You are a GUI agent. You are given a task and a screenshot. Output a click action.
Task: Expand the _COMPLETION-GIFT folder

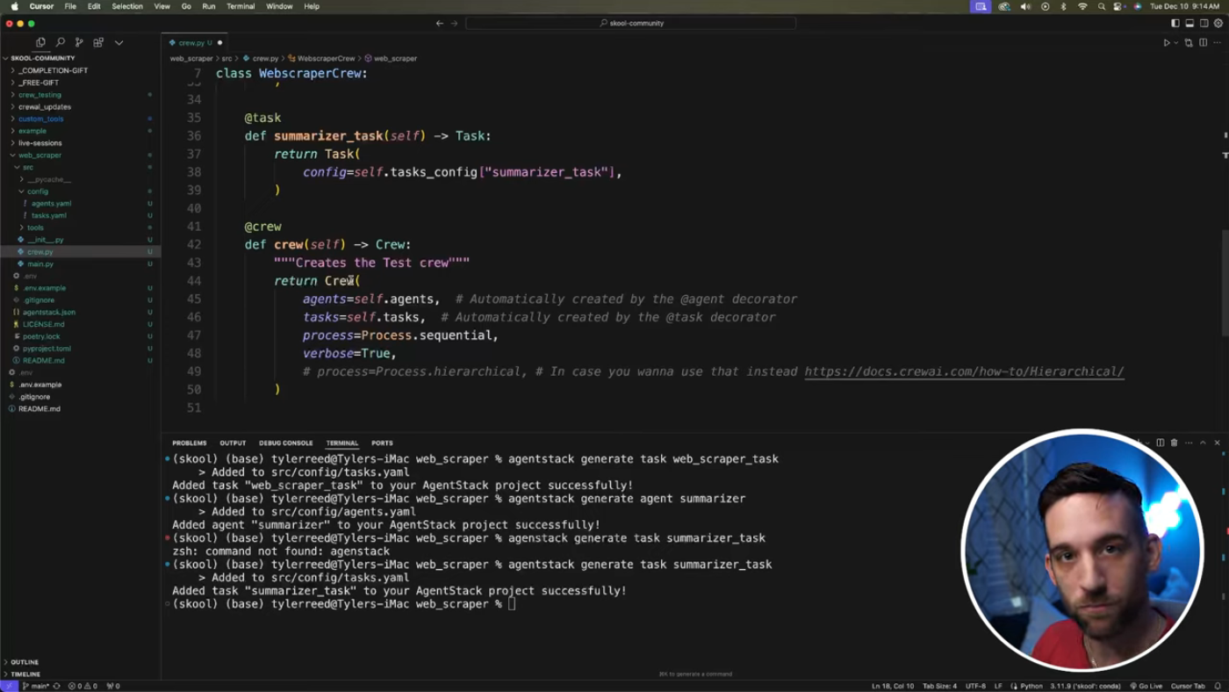pos(53,70)
